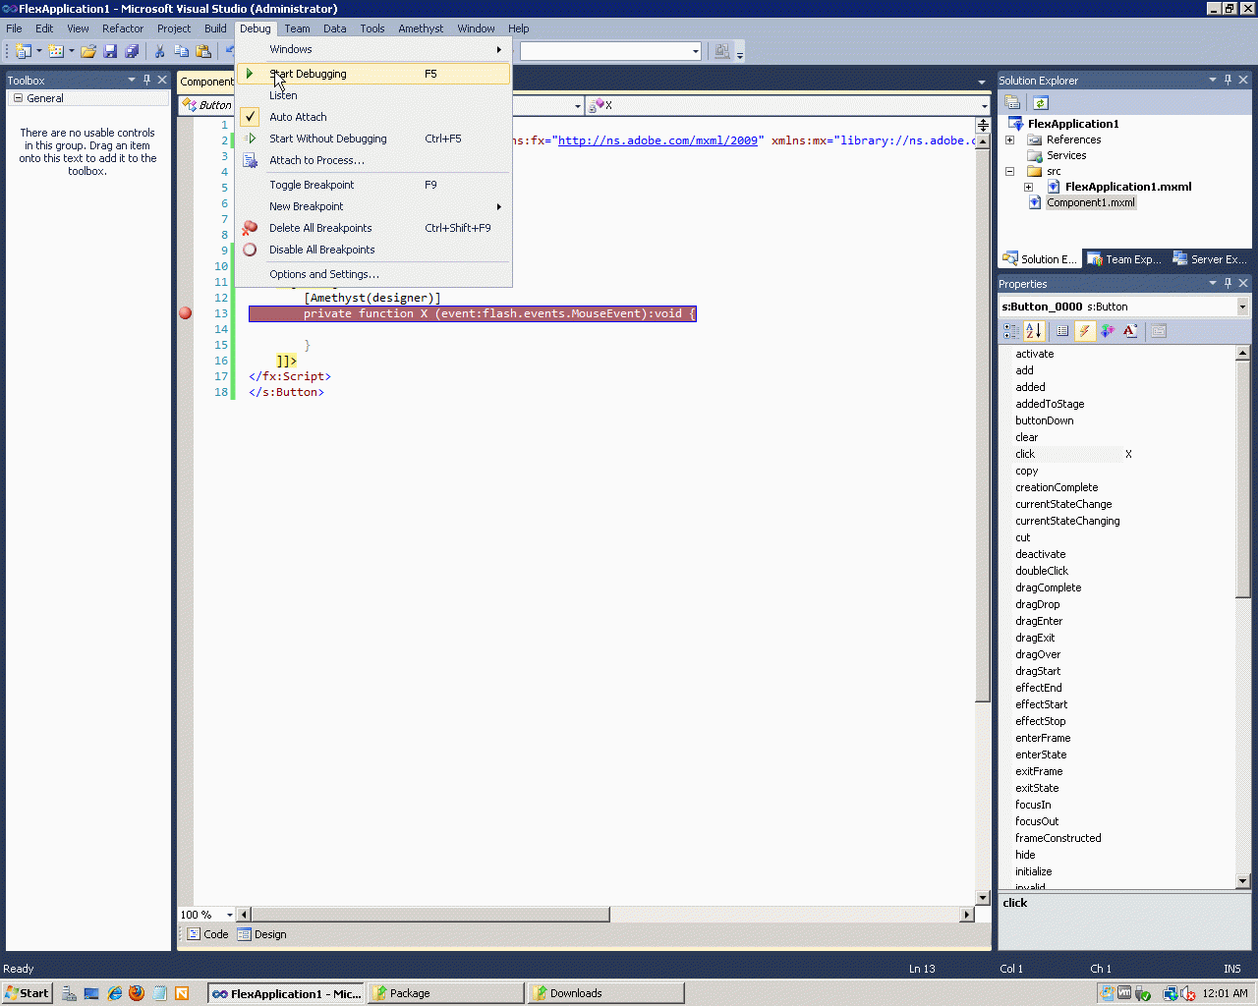Switch to the Server Explorer tab
1258x1006 pixels.
pos(1210,259)
